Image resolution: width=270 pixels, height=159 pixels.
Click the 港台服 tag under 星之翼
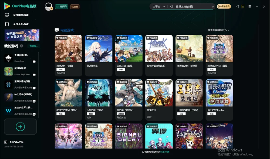(121, 114)
